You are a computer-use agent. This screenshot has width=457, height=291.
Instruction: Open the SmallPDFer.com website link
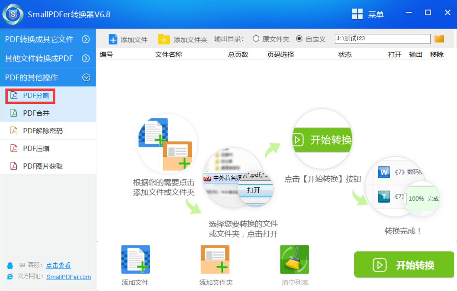click(x=69, y=277)
